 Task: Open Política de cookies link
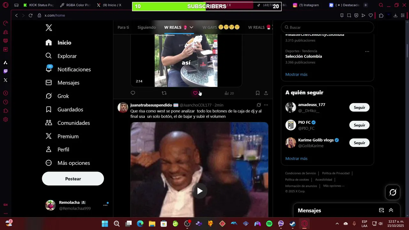click(x=297, y=180)
